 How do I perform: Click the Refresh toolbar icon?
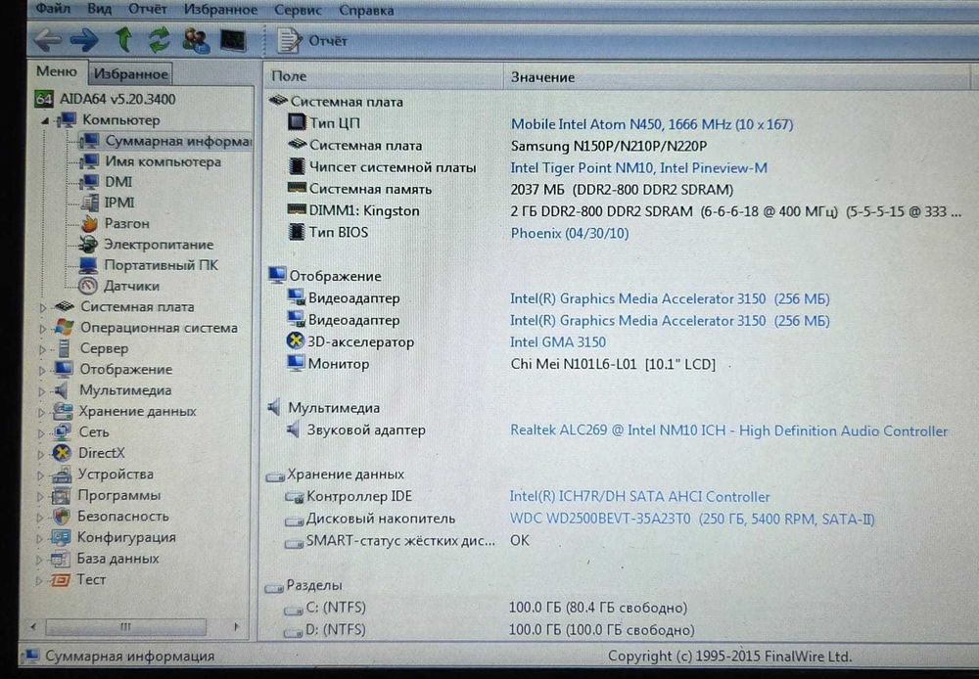click(160, 40)
